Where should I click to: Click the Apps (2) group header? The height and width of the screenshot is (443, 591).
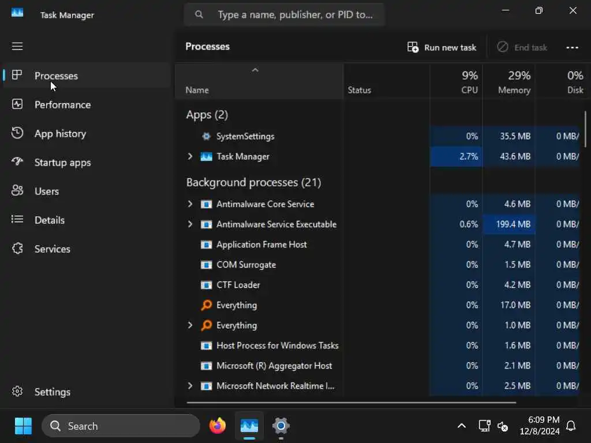[207, 115]
